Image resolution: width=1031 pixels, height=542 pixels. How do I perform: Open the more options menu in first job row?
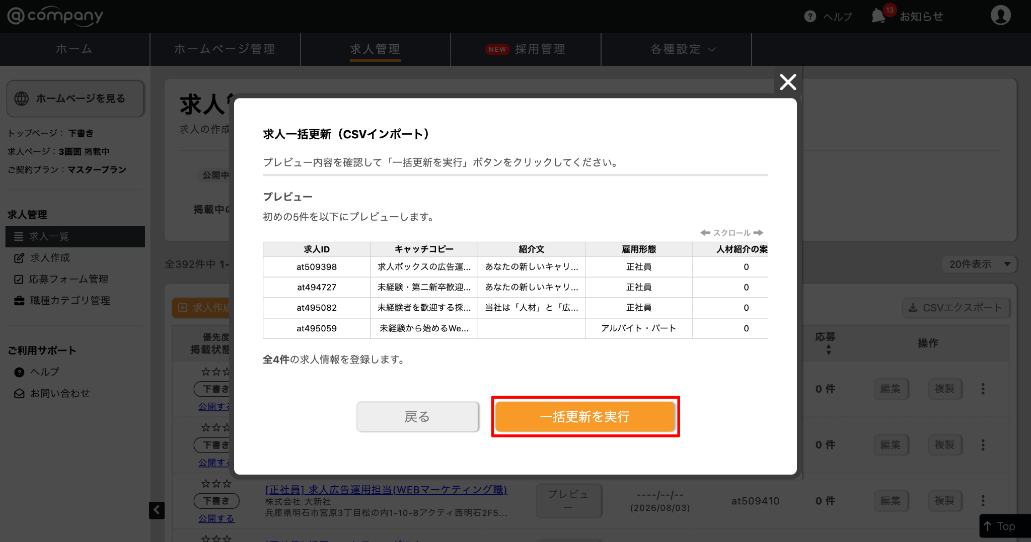[x=983, y=389]
